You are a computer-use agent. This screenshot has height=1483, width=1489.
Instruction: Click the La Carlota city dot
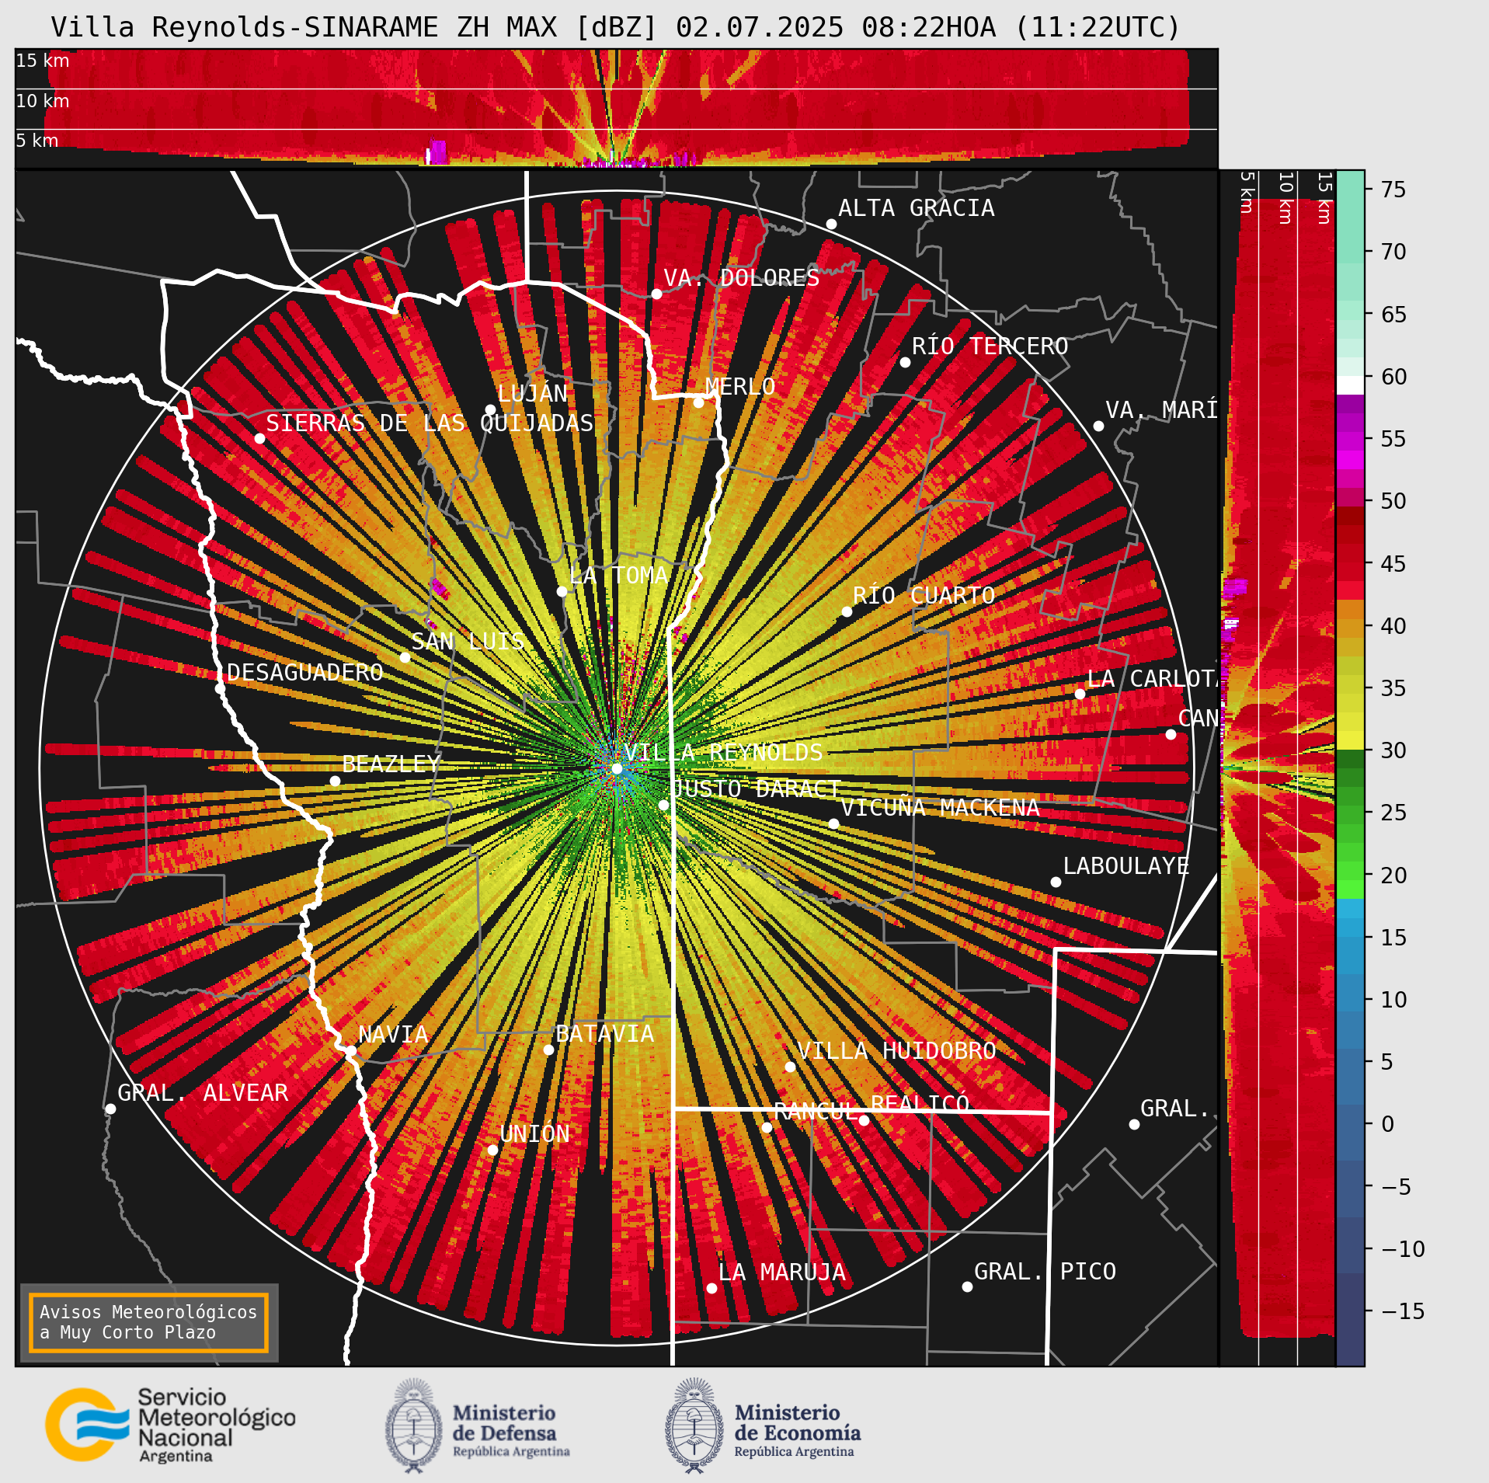coord(1080,694)
